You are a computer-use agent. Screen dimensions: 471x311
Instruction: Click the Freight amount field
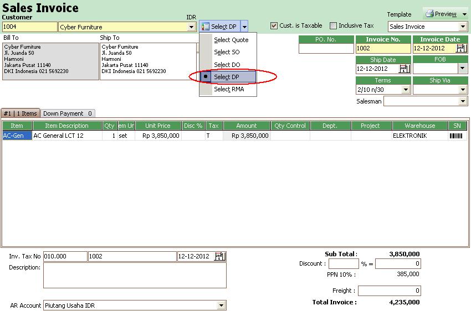(389, 291)
